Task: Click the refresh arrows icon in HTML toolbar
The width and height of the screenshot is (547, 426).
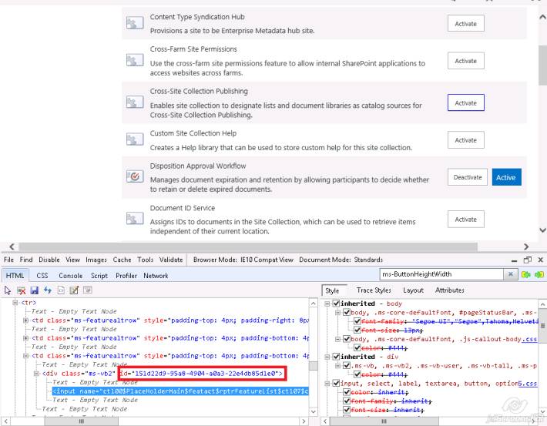Action: click(48, 290)
